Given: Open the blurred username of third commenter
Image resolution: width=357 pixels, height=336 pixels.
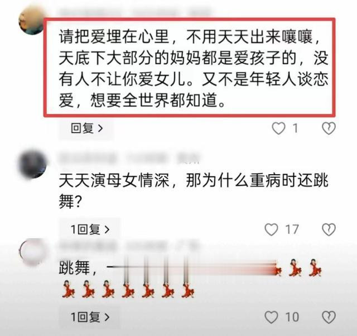Looking at the screenshot, I should (129, 245).
